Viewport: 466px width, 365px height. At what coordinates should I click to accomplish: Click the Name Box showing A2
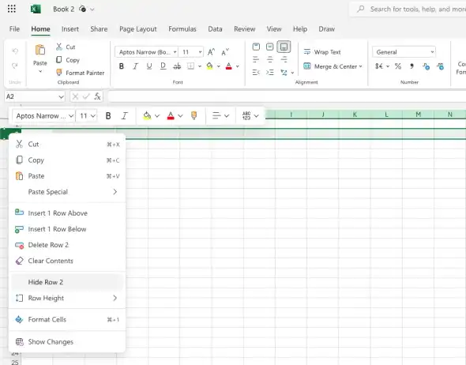(35, 96)
